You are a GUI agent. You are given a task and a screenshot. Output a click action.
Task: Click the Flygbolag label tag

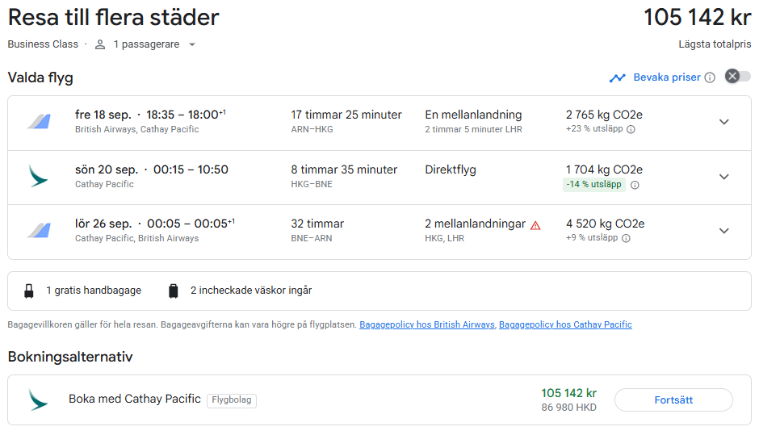(x=232, y=400)
